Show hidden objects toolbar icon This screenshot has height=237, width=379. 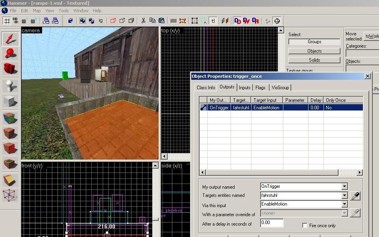coord(131,21)
